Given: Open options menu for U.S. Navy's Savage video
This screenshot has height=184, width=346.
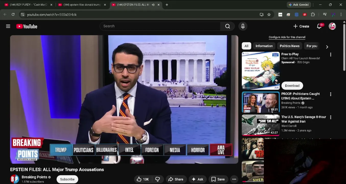Looking at the screenshot, I should 331,117.
